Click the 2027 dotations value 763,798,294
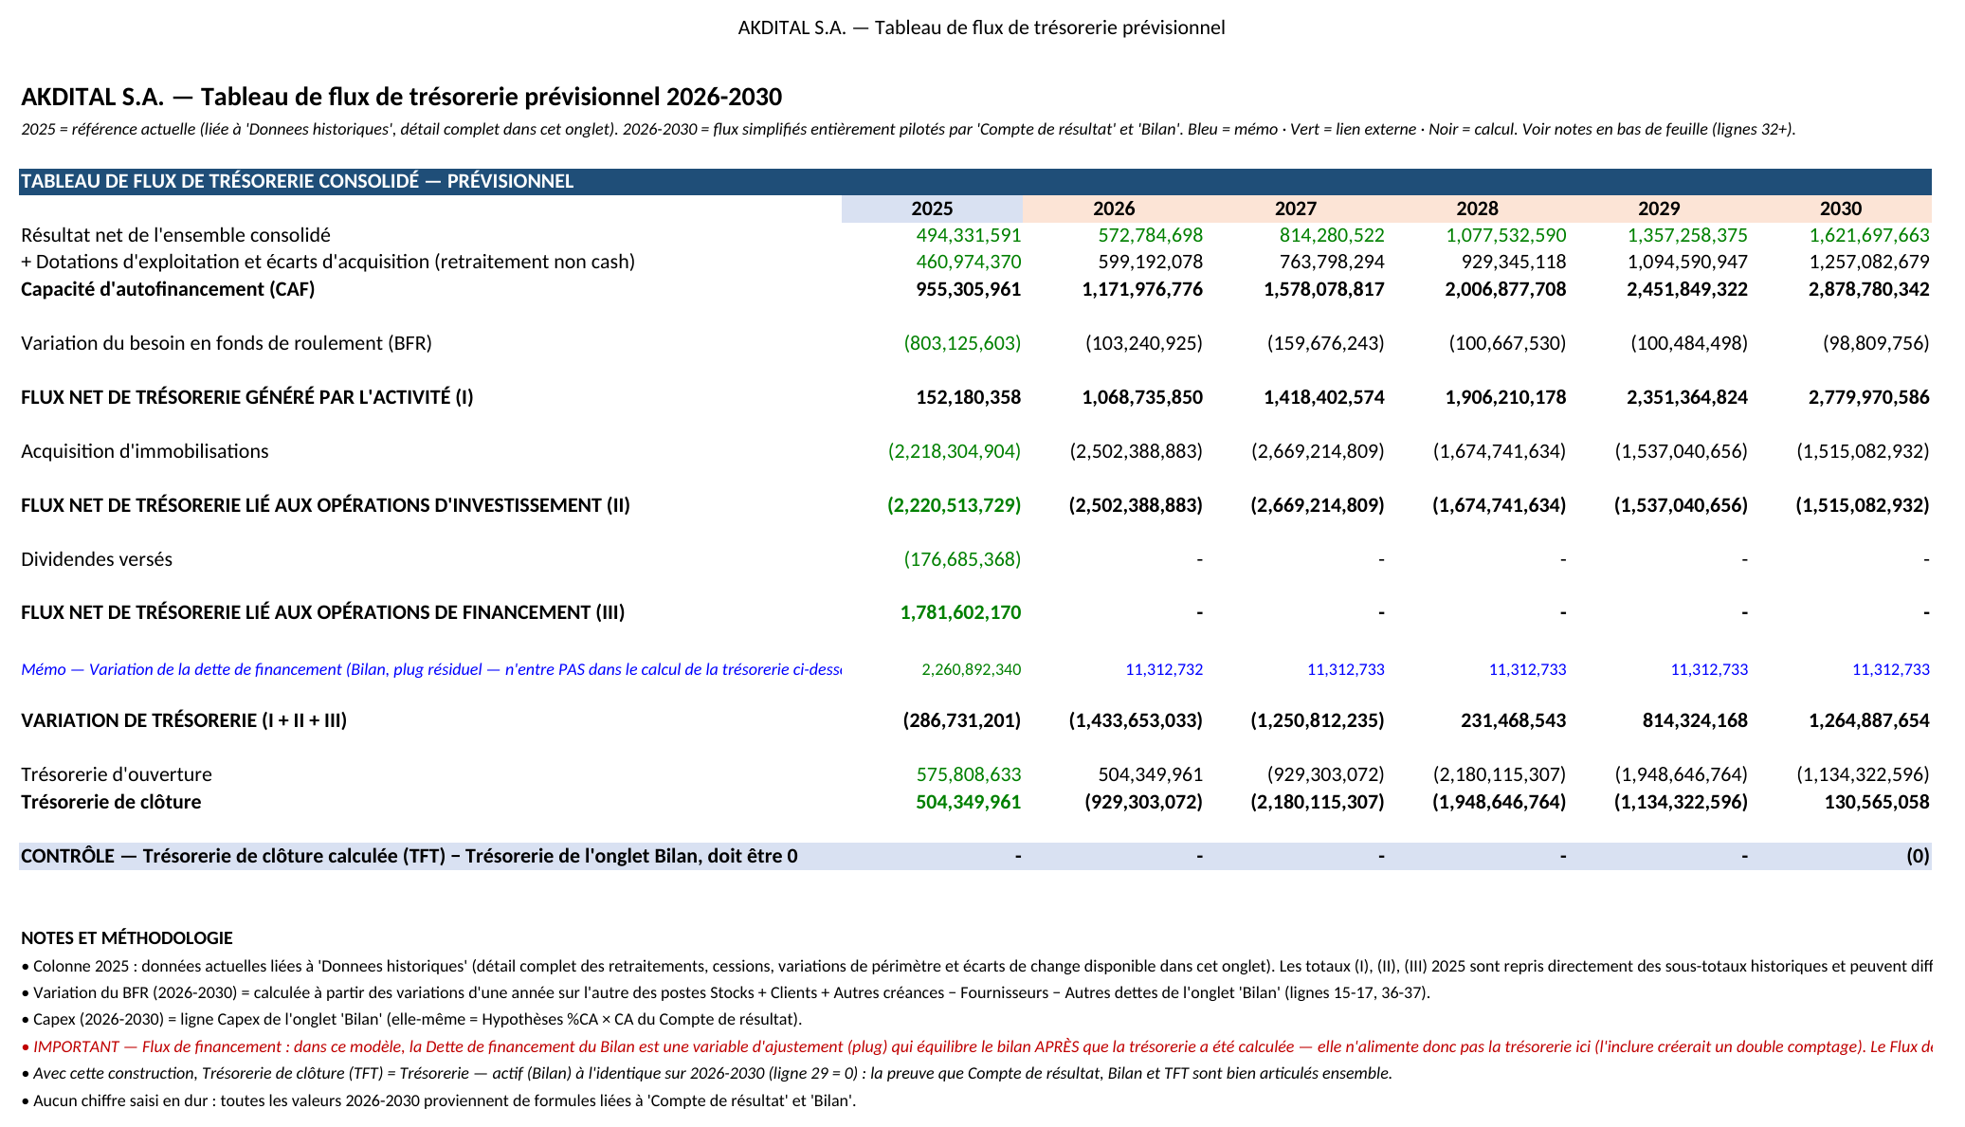Screen dimensions: 1965x1127 click(x=1332, y=262)
